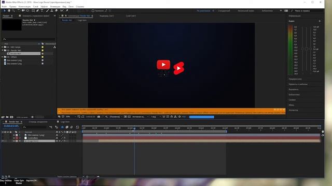Click Draft 3D icon in timeline
Viewport: 332px width, 186px height.
[x=57, y=127]
